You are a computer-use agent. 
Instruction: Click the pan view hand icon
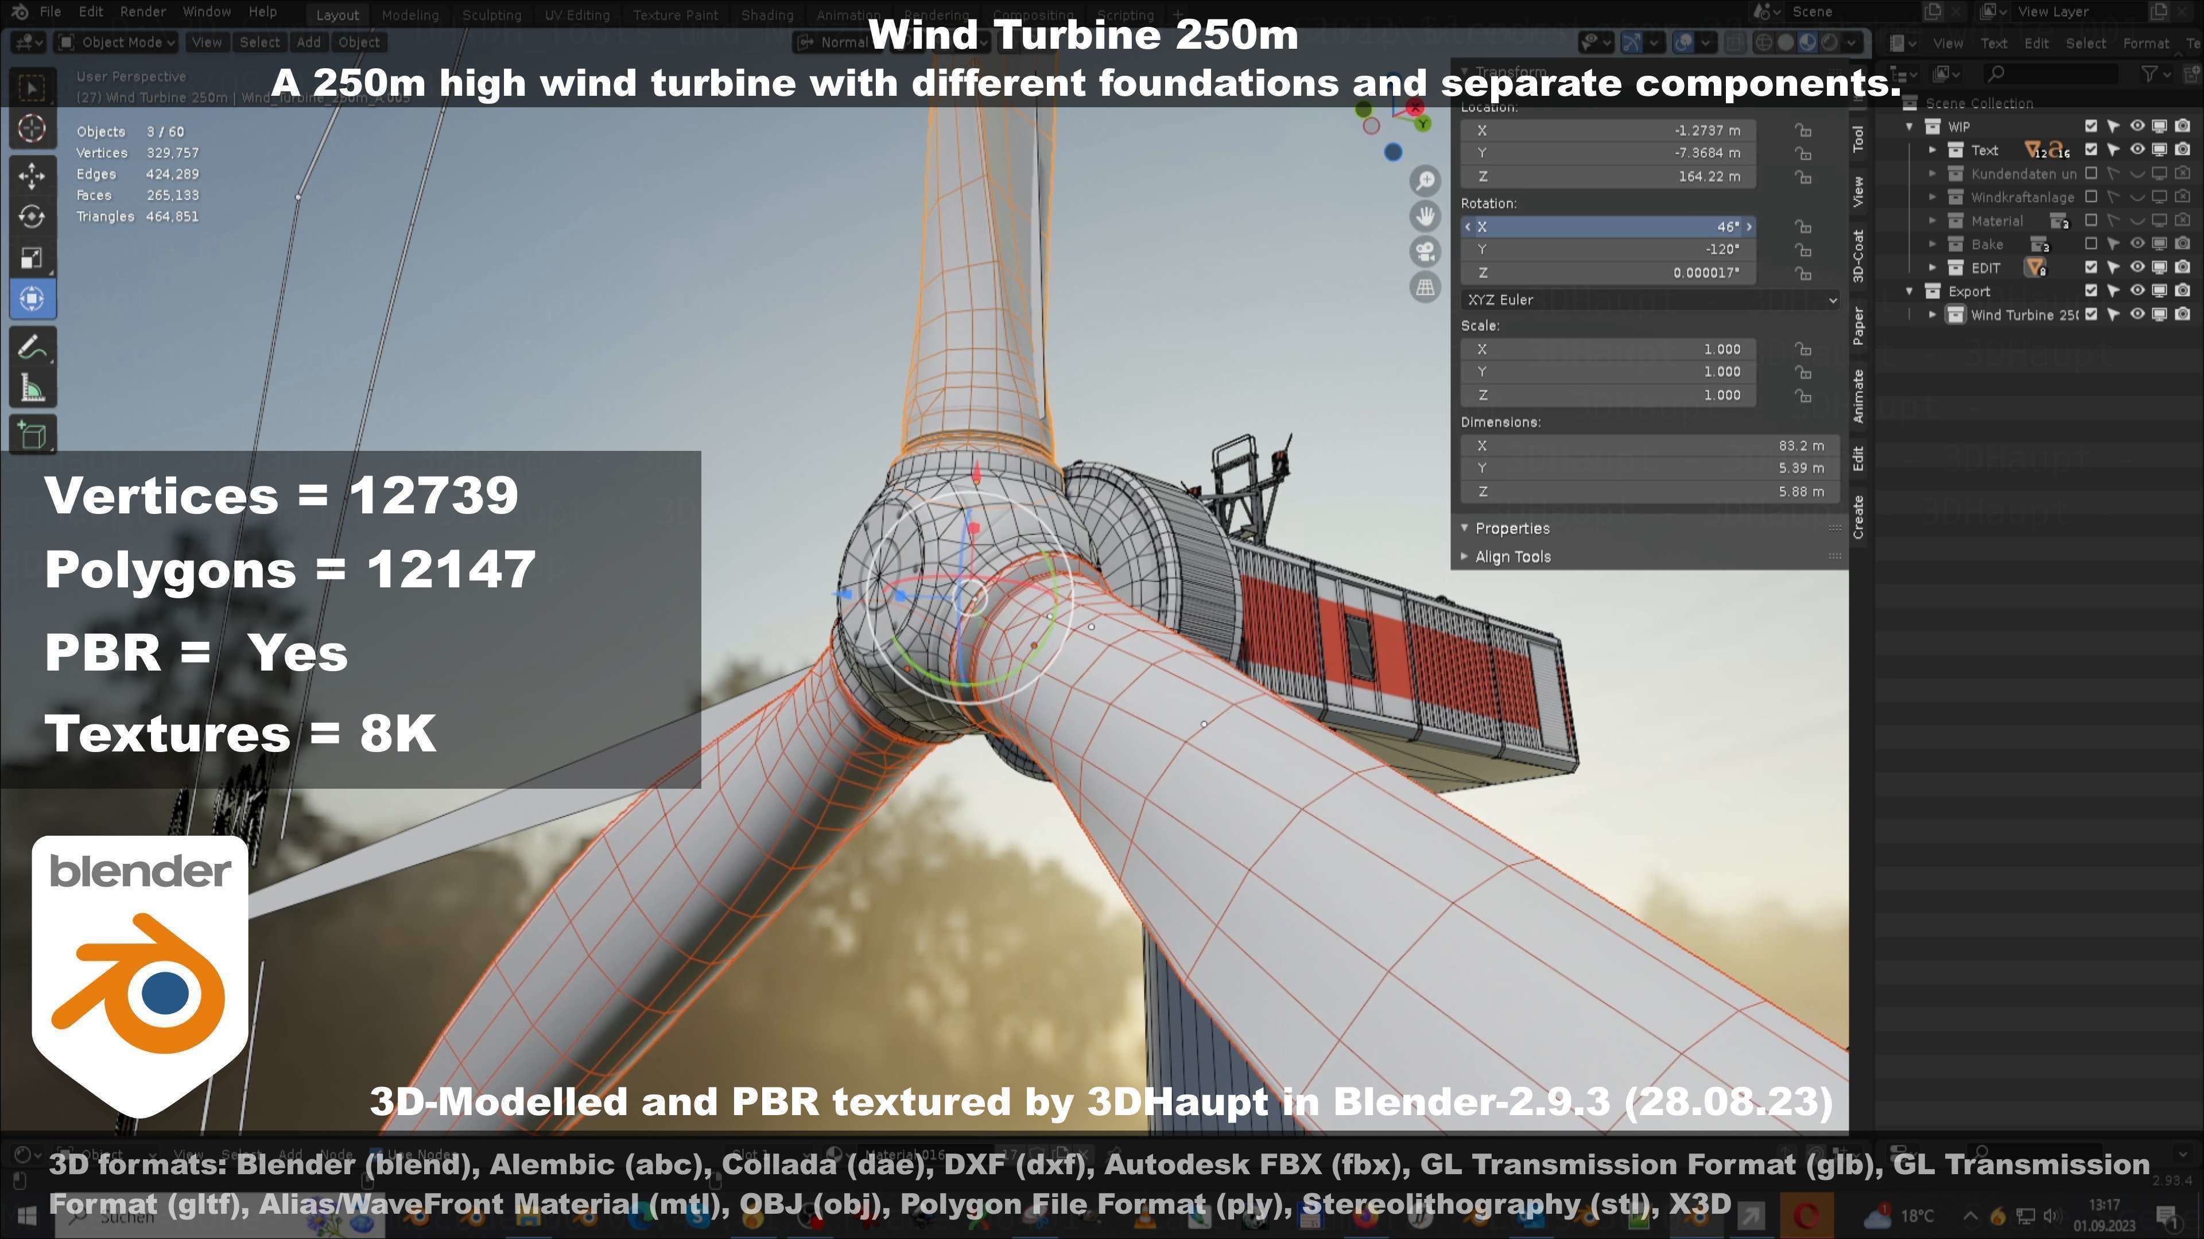[1425, 216]
